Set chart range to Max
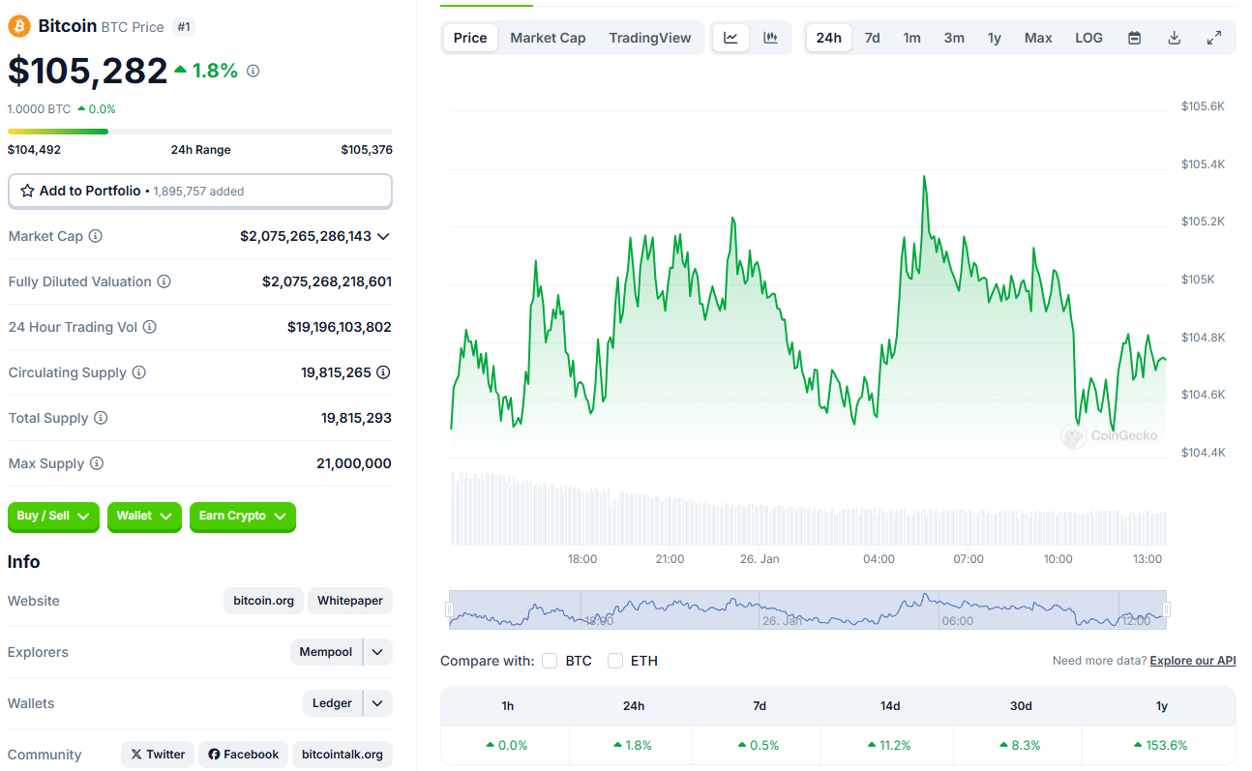 1038,38
